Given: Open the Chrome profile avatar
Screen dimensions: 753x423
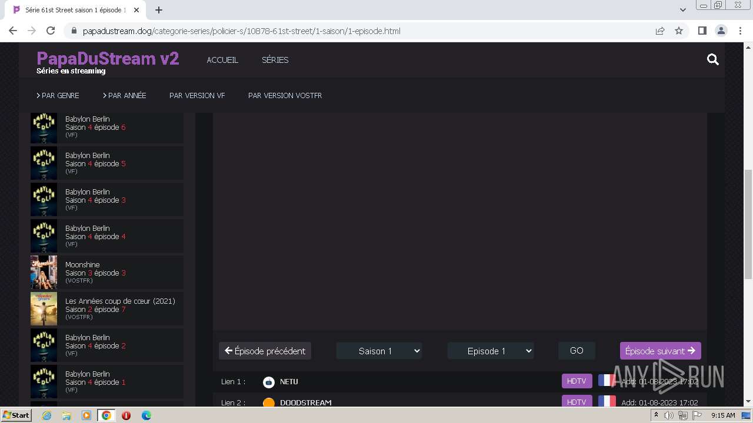Looking at the screenshot, I should [x=721, y=31].
